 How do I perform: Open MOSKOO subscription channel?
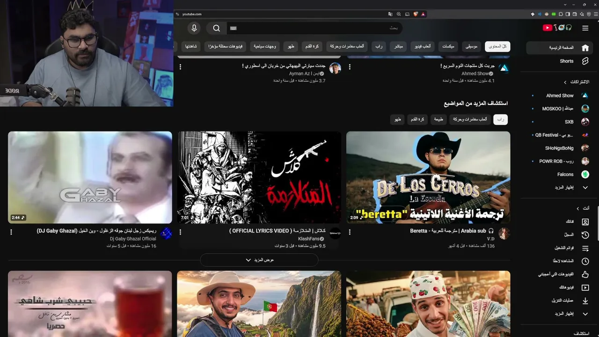560,109
